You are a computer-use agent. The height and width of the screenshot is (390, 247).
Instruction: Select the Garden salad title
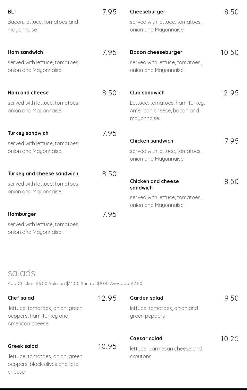[146, 298]
